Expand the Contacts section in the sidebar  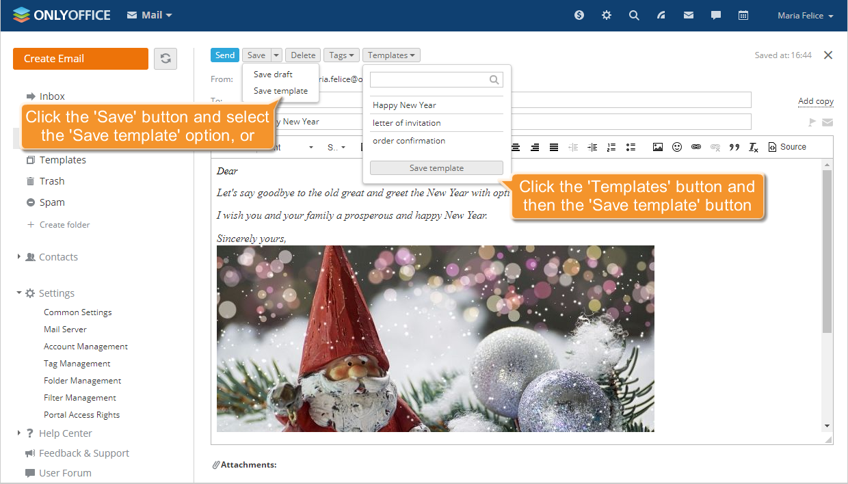pyautogui.click(x=19, y=256)
